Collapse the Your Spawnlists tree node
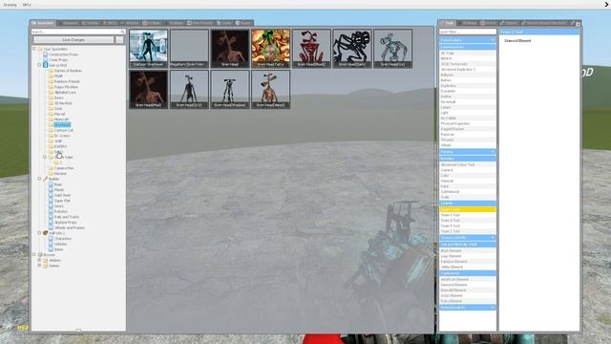 coord(34,49)
